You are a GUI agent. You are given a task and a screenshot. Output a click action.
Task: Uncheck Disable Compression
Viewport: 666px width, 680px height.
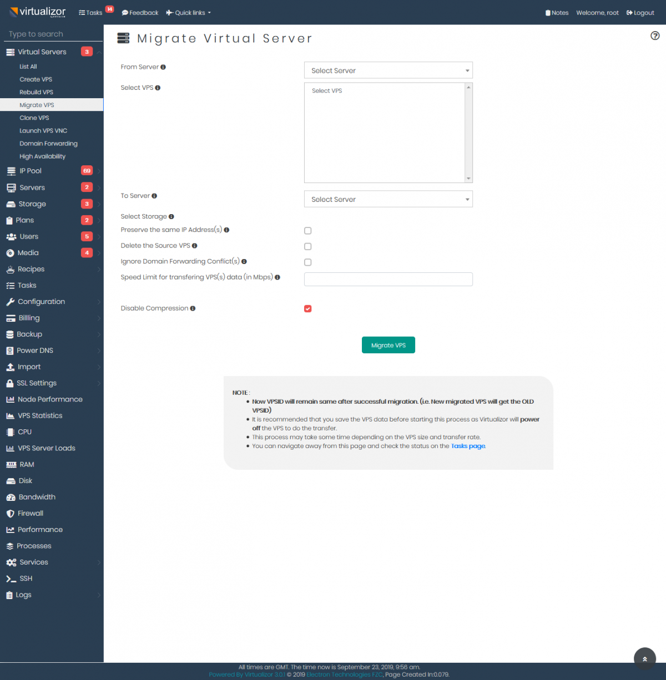coord(308,308)
